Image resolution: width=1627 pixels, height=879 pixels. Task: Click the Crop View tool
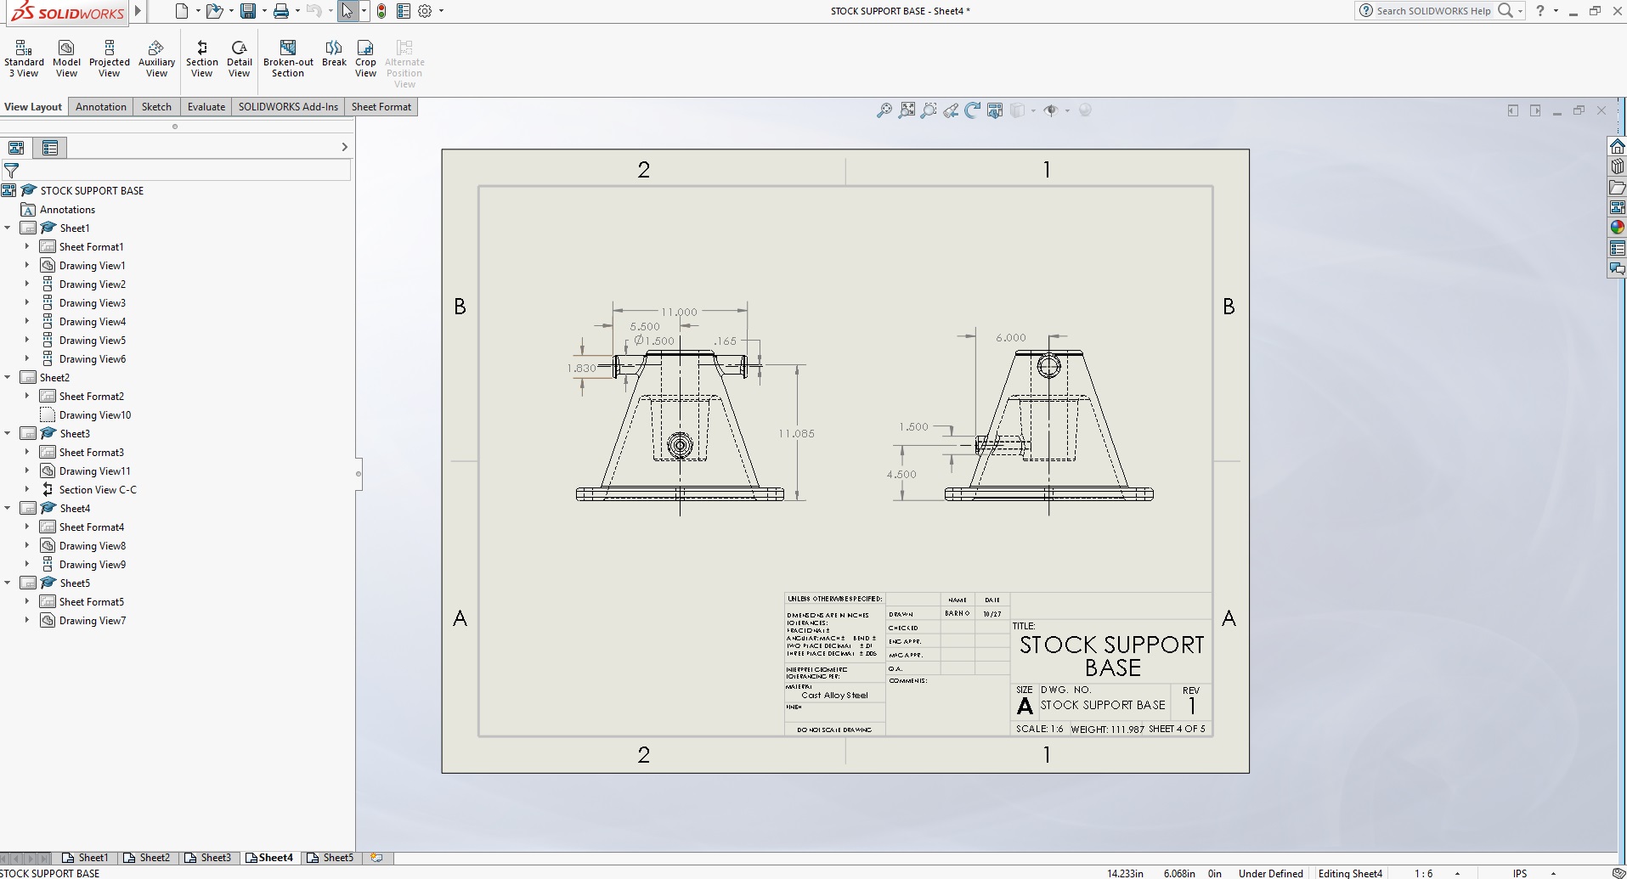click(x=365, y=59)
